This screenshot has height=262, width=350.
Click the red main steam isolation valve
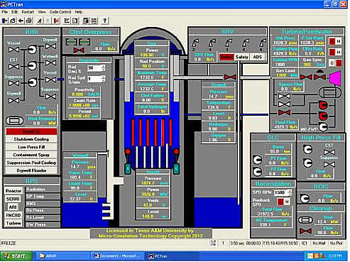(230, 77)
